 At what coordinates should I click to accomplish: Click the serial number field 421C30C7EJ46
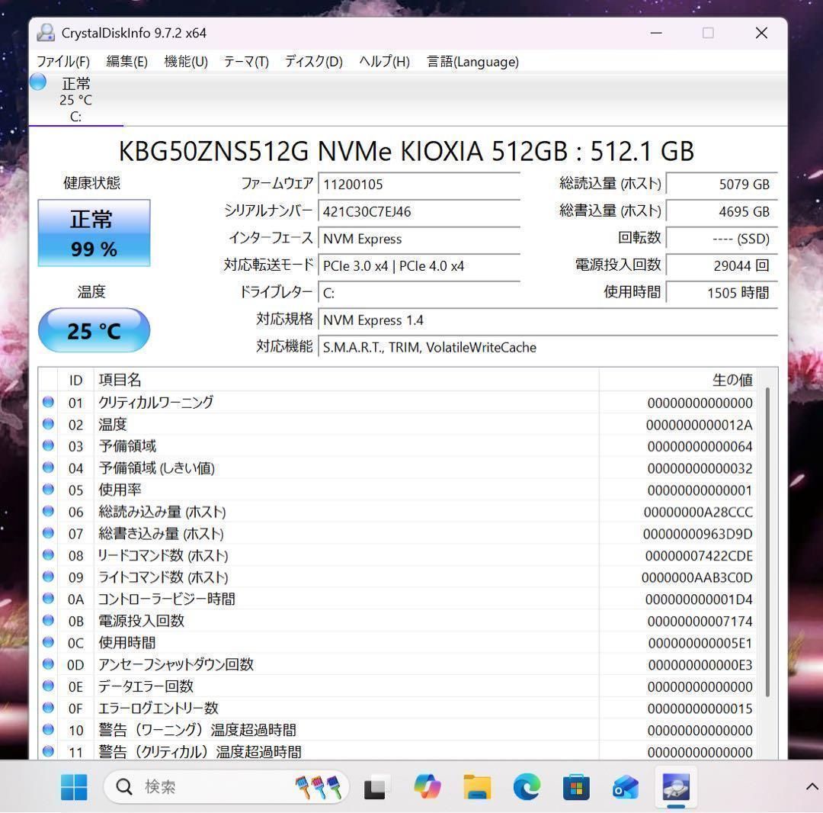(419, 211)
